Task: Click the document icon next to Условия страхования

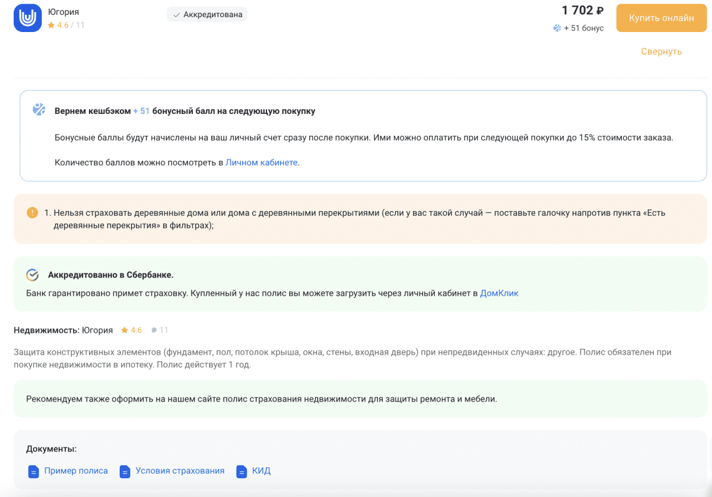Action: [x=125, y=471]
